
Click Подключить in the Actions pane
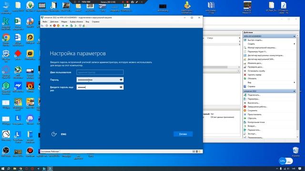(x=254, y=95)
